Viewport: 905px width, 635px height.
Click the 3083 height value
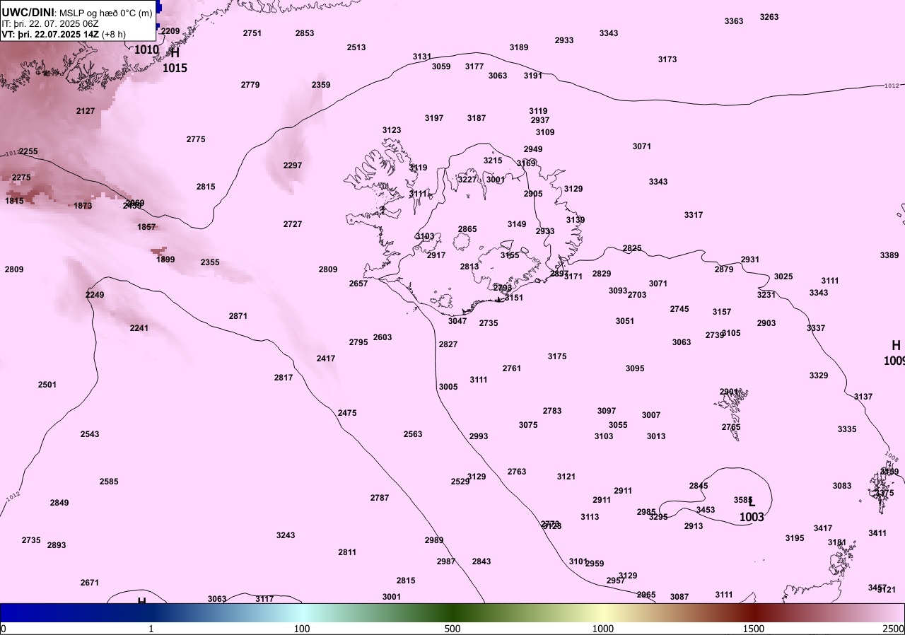pos(842,486)
